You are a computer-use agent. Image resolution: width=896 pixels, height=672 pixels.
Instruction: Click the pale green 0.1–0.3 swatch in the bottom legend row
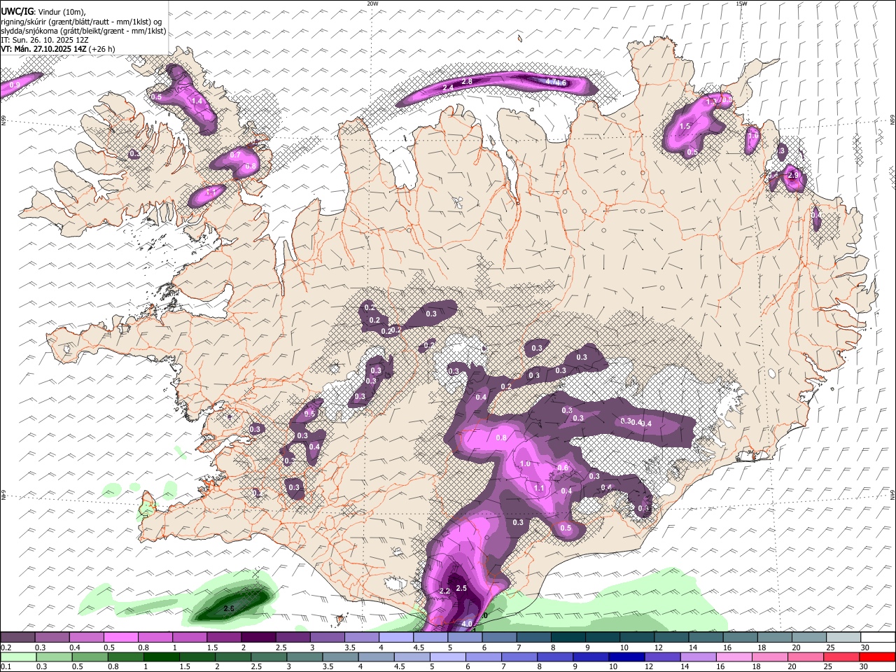(18, 657)
